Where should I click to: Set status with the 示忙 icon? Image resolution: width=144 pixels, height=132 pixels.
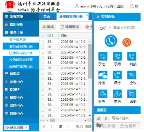coord(103,56)
